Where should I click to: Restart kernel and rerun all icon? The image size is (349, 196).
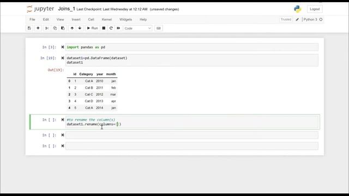tap(118, 28)
